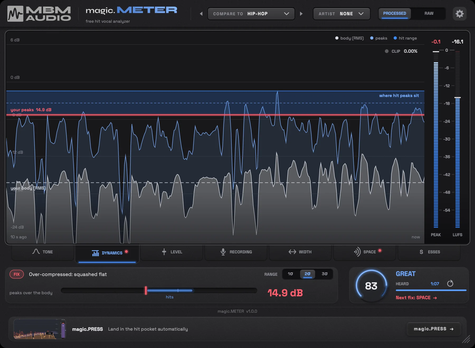This screenshot has width=475, height=348.
Task: Click 'Over-compressed: squashed flat' message
Action: [68, 274]
